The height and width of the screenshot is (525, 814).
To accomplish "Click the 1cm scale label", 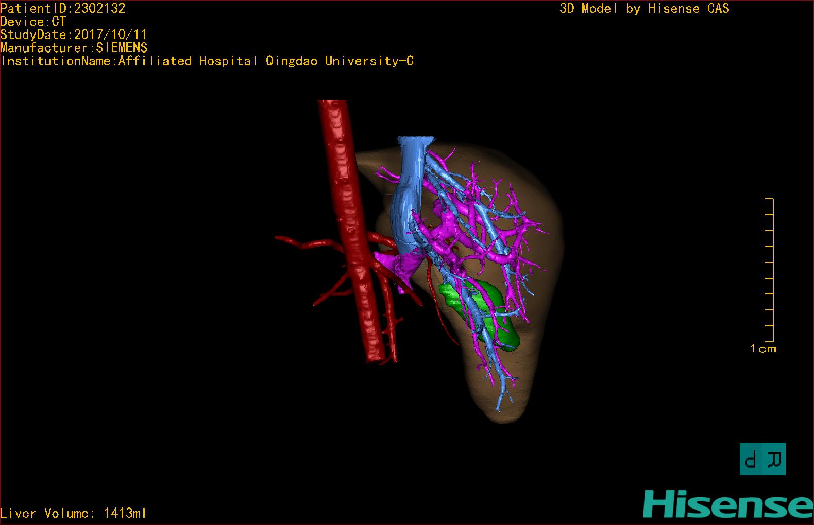I will [763, 349].
